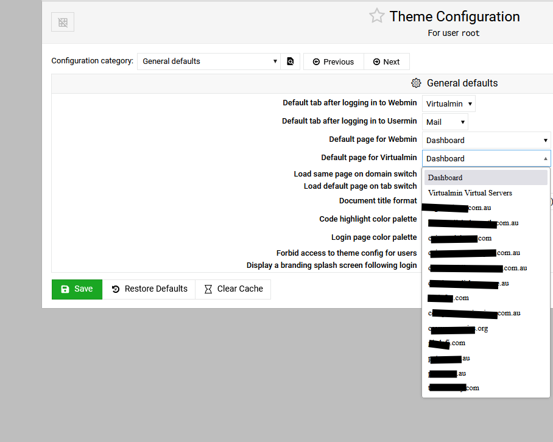Open the Configuration category dropdown
This screenshot has width=553, height=442.
pyautogui.click(x=209, y=61)
